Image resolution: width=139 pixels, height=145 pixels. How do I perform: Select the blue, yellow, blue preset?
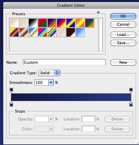click(71, 23)
